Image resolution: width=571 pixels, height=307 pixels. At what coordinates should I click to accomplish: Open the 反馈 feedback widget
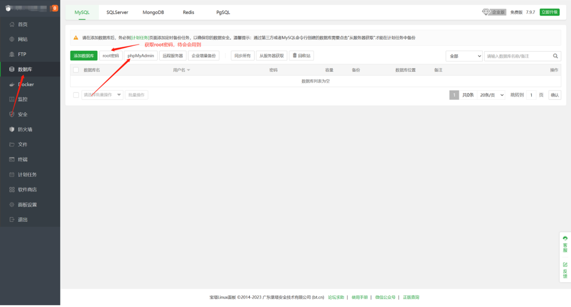565,270
